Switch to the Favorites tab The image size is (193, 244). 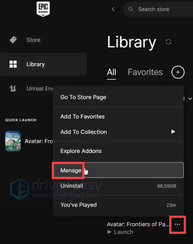click(145, 72)
